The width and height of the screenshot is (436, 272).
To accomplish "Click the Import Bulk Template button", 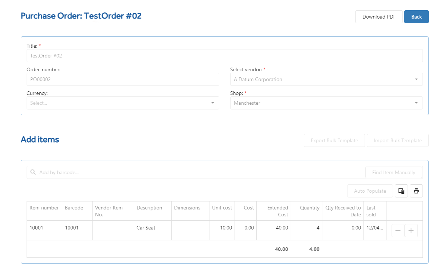I will click(398, 140).
